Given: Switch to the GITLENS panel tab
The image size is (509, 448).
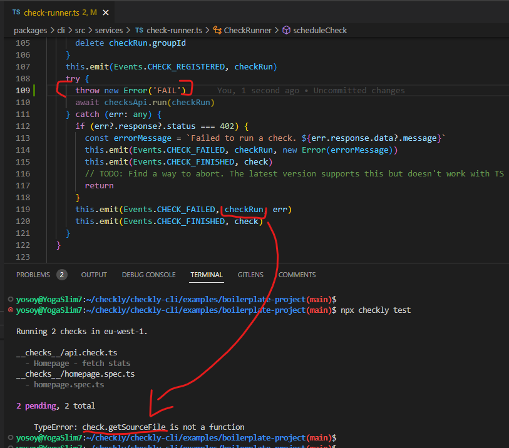Looking at the screenshot, I should pyautogui.click(x=250, y=275).
